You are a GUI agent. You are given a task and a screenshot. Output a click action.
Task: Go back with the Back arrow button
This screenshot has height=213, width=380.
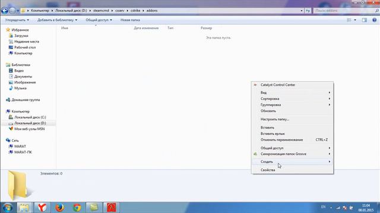point(5,11)
